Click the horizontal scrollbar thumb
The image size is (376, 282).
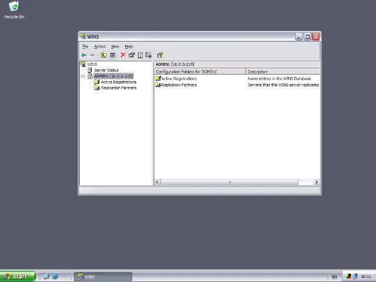pos(230,182)
